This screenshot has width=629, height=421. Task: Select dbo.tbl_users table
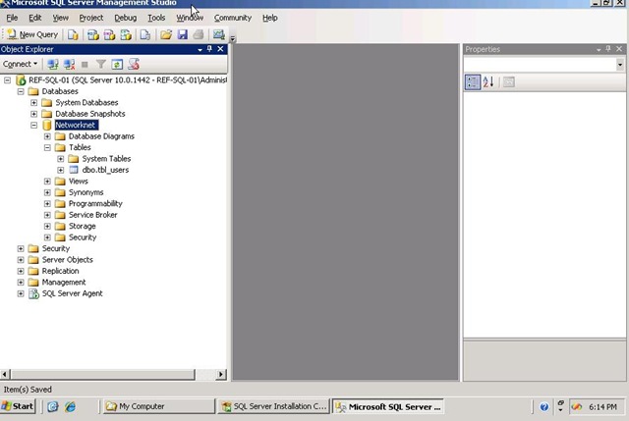coord(105,170)
